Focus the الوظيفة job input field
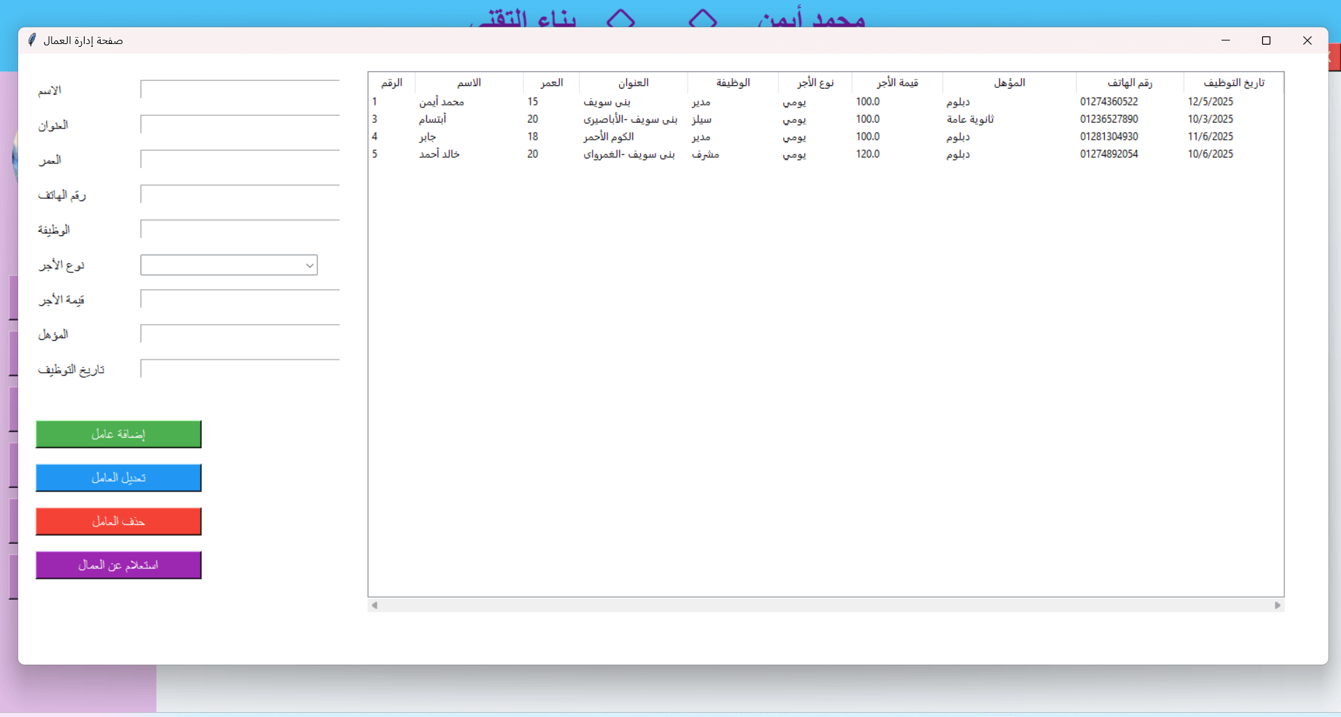1341x717 pixels. point(240,229)
